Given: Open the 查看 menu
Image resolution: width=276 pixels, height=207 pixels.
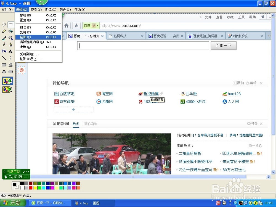Looking at the screenshot, I should tap(36, 10).
